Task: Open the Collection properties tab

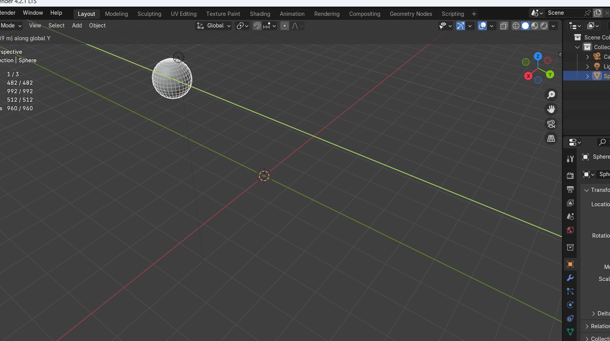Action: tap(570, 247)
